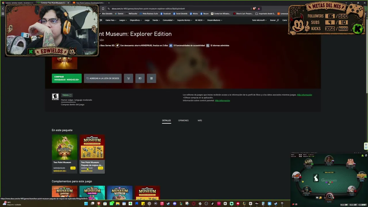
Task: Launch ChatGPT from the taskbar
Action: pyautogui.click(x=149, y=204)
